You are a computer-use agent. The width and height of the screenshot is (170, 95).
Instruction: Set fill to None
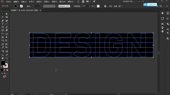pos(7,70)
